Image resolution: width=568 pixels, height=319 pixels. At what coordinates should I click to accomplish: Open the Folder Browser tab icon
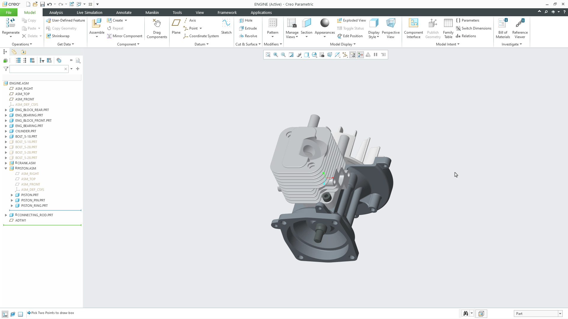click(14, 52)
